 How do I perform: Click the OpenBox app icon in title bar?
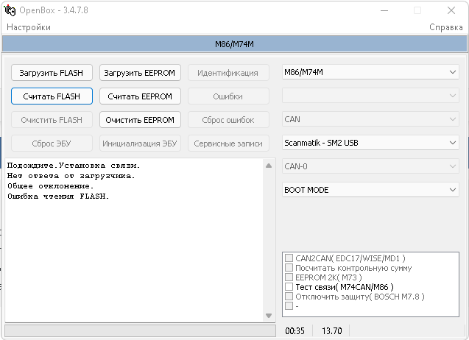10,10
